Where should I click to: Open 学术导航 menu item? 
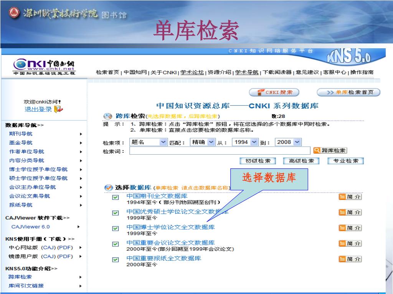pyautogui.click(x=247, y=72)
